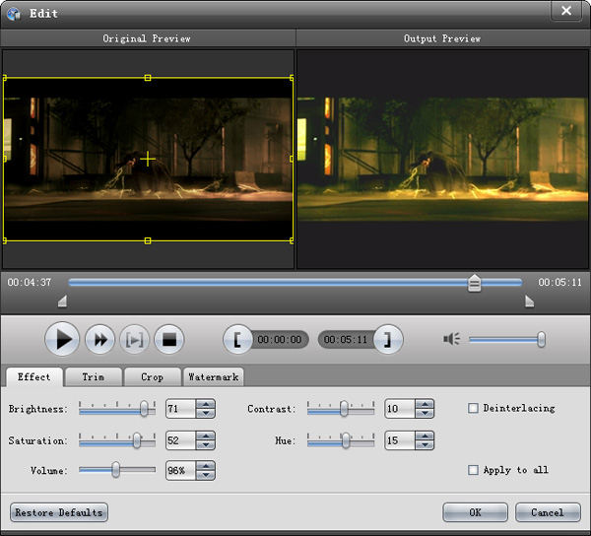Image resolution: width=591 pixels, height=536 pixels.
Task: Decrease Hue with down arrow
Action: (x=425, y=444)
